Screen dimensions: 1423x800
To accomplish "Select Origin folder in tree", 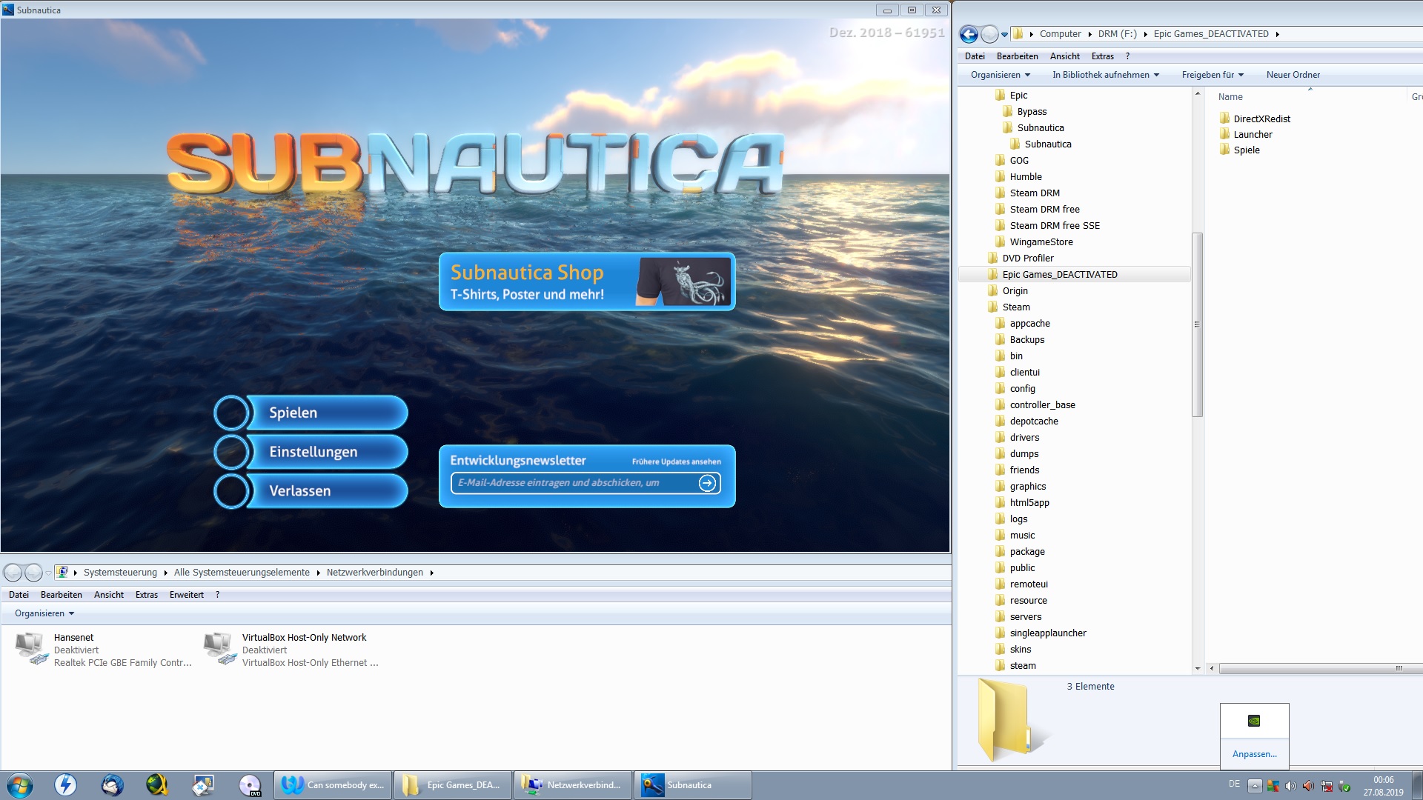I will pos(1008,291).
